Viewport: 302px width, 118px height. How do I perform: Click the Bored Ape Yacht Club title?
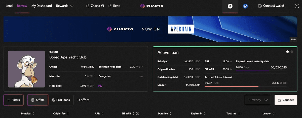point(68,57)
